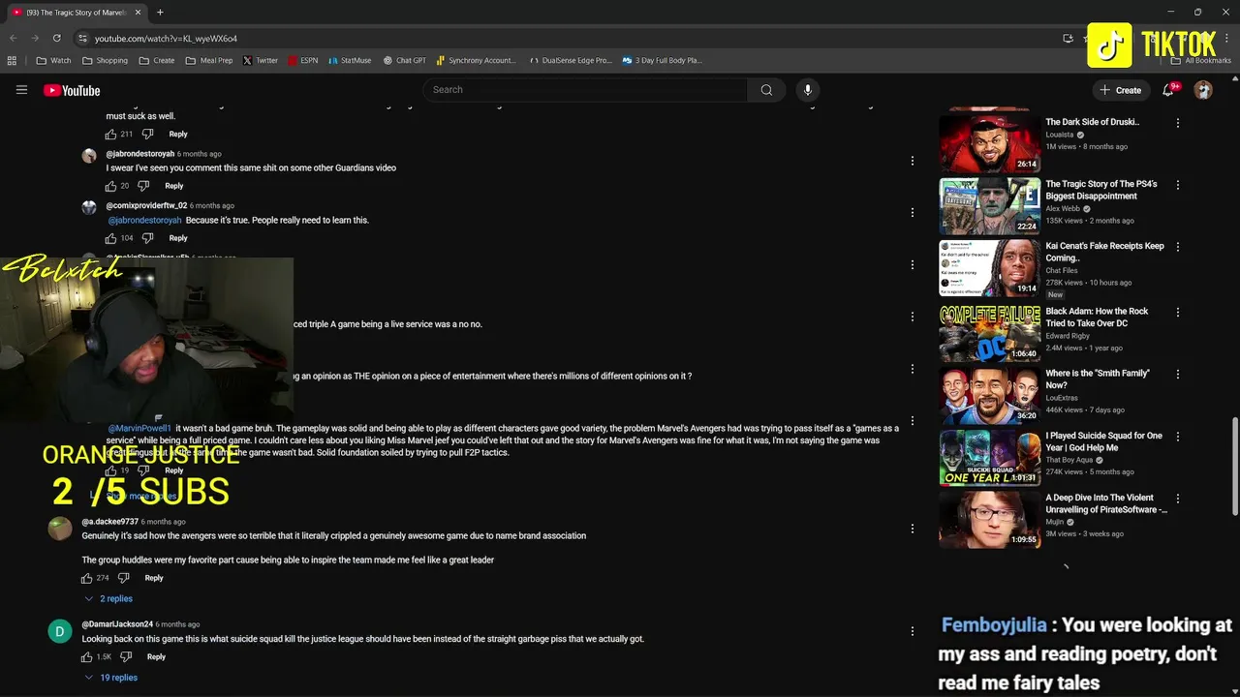
Task: Open @comixproviderftw_02 username link
Action: [x=146, y=205]
